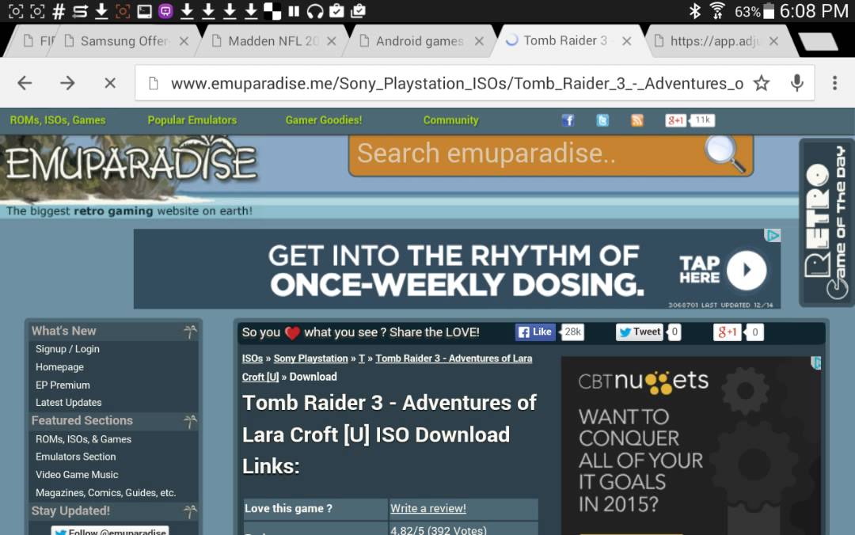Open Emulators Section link
This screenshot has width=855, height=535.
point(76,457)
